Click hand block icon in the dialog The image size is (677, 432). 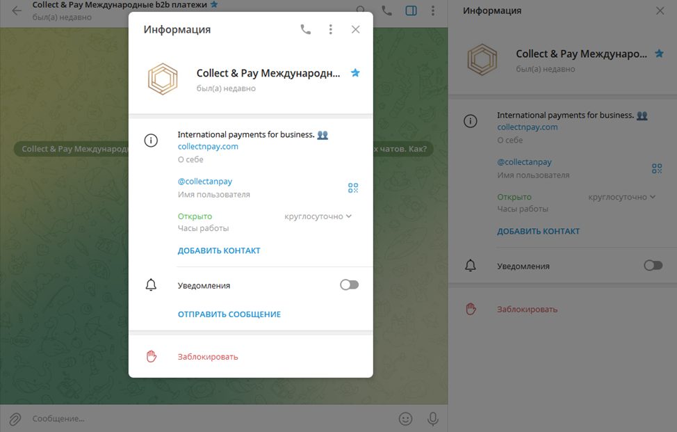pos(151,356)
